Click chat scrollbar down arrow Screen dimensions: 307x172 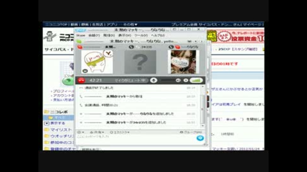[x=203, y=126]
